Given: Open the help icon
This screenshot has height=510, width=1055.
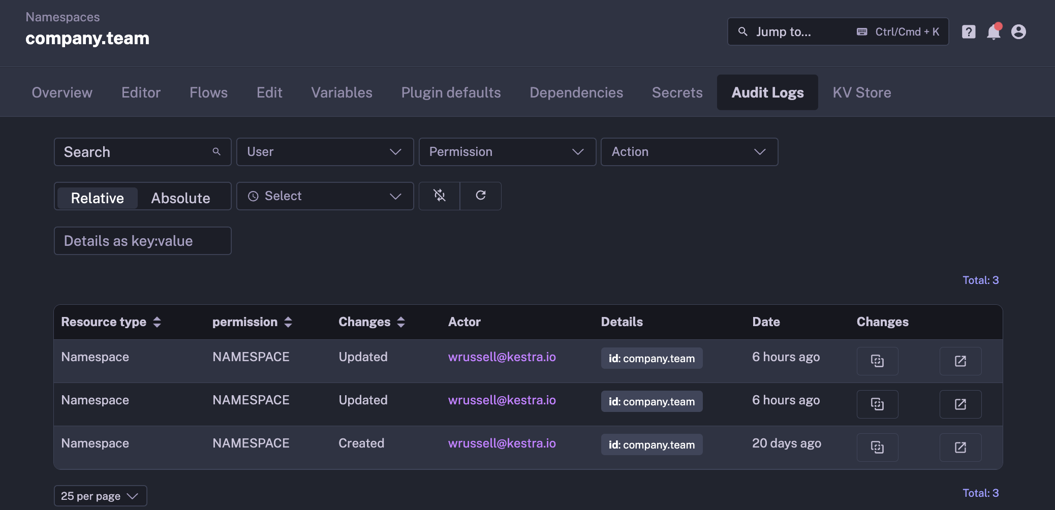Looking at the screenshot, I should [969, 31].
